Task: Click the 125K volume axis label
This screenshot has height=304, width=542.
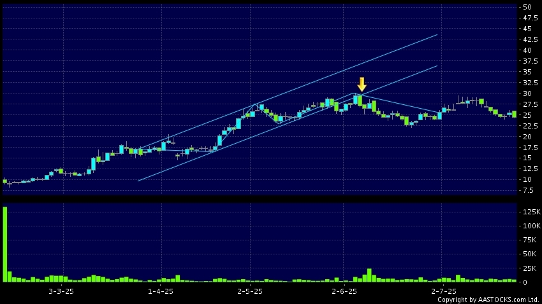Action: click(x=532, y=212)
